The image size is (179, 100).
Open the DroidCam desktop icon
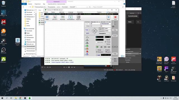tap(3, 60)
